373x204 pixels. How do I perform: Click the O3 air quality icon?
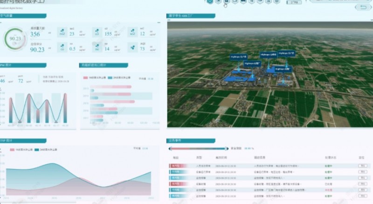(97, 33)
